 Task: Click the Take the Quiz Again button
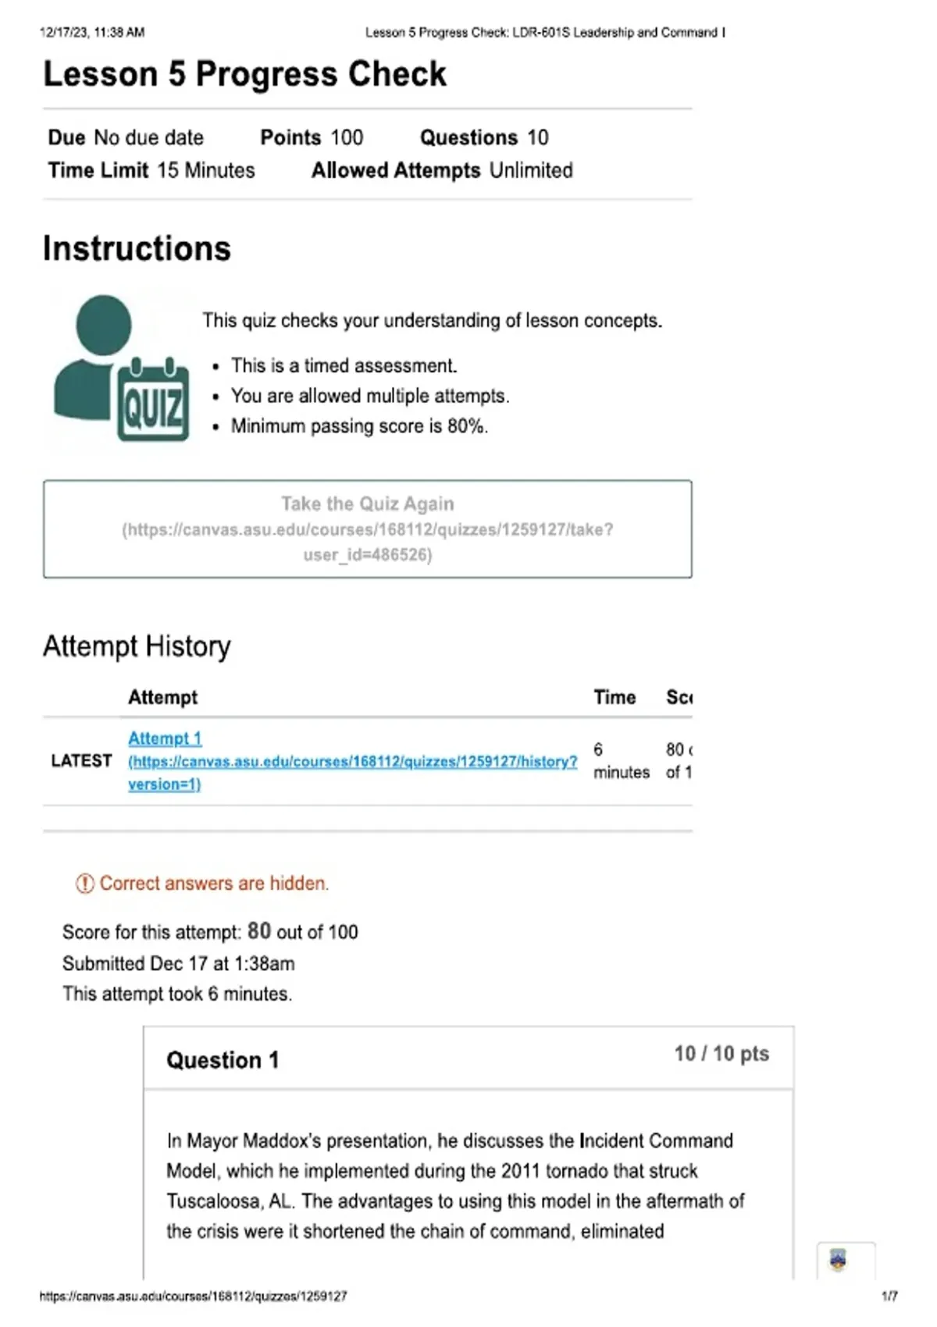[368, 529]
